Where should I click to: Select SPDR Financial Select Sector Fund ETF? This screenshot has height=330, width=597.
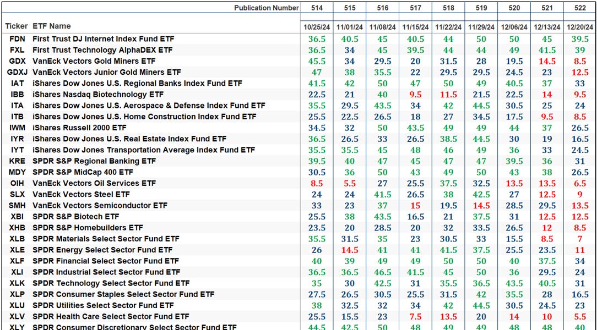pos(105,261)
